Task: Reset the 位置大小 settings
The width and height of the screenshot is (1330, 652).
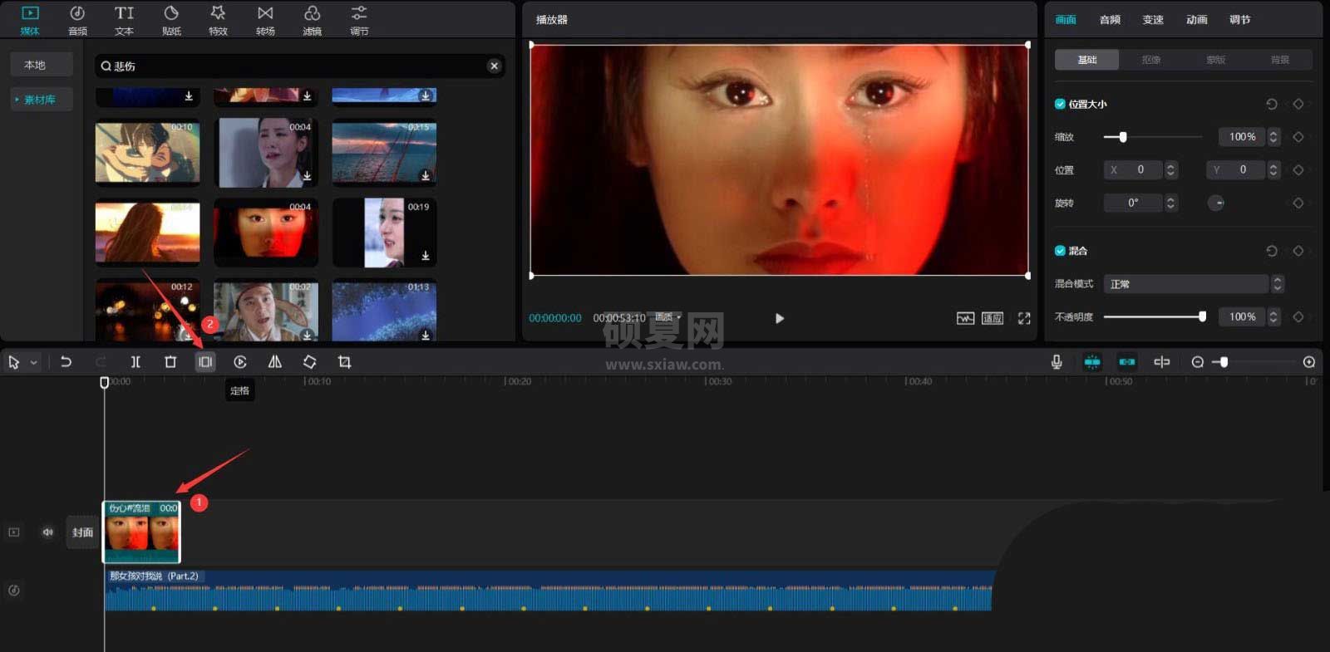Action: click(1271, 104)
